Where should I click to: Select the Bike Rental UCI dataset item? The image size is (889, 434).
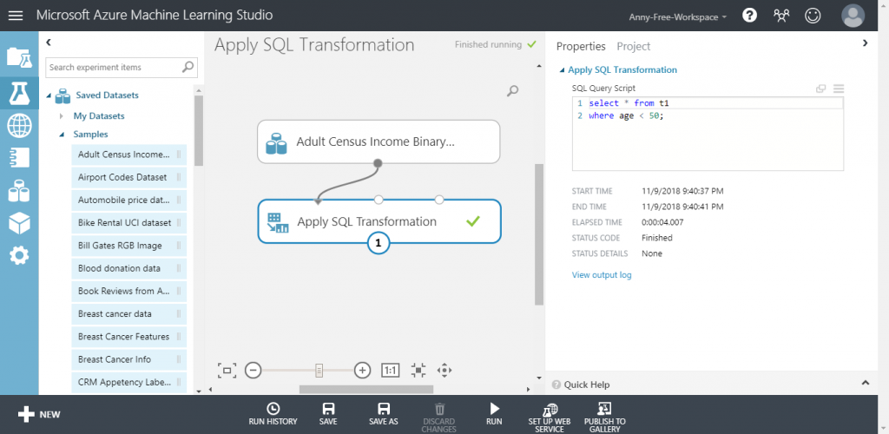(128, 223)
